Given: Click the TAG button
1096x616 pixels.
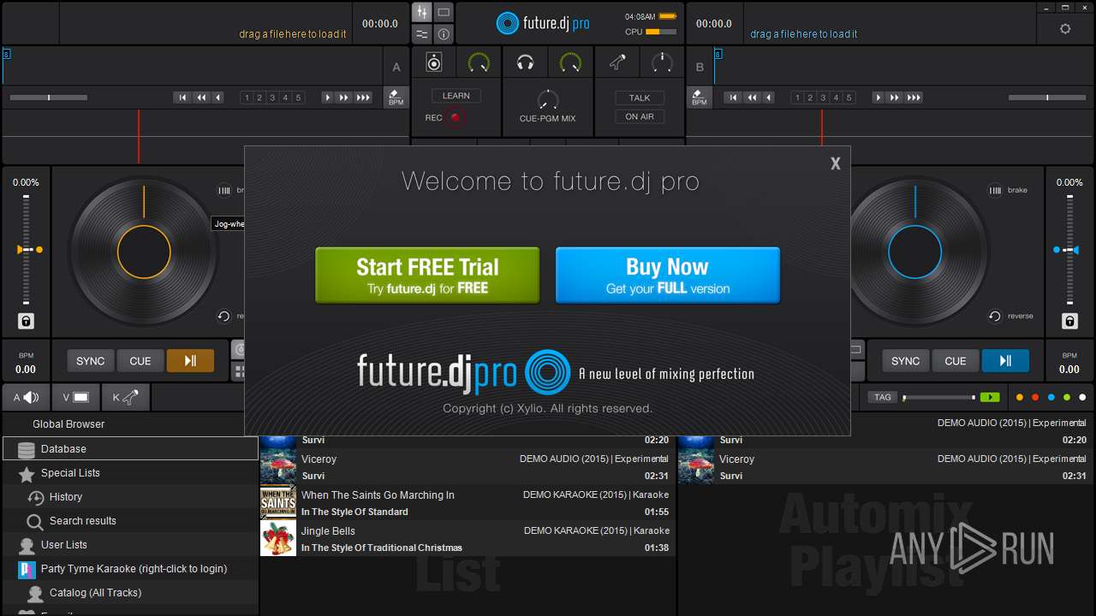Looking at the screenshot, I should click(882, 397).
